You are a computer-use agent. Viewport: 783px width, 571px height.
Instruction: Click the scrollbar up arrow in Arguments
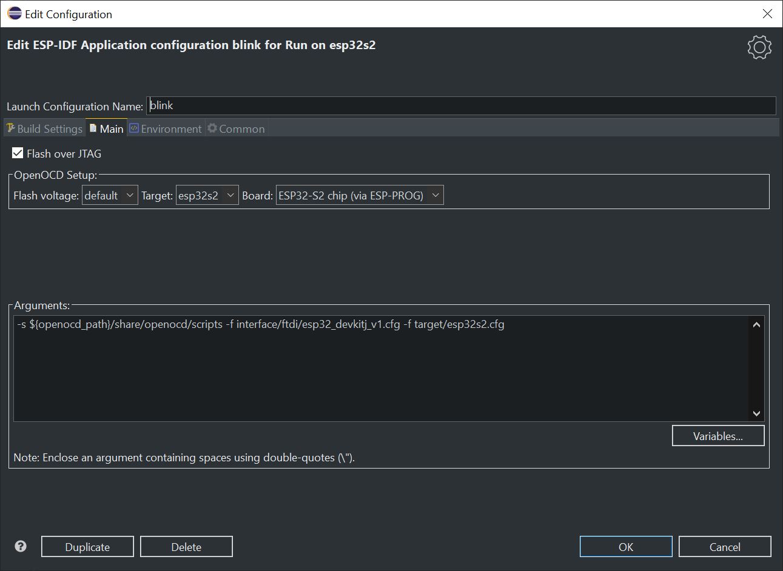[x=756, y=324]
